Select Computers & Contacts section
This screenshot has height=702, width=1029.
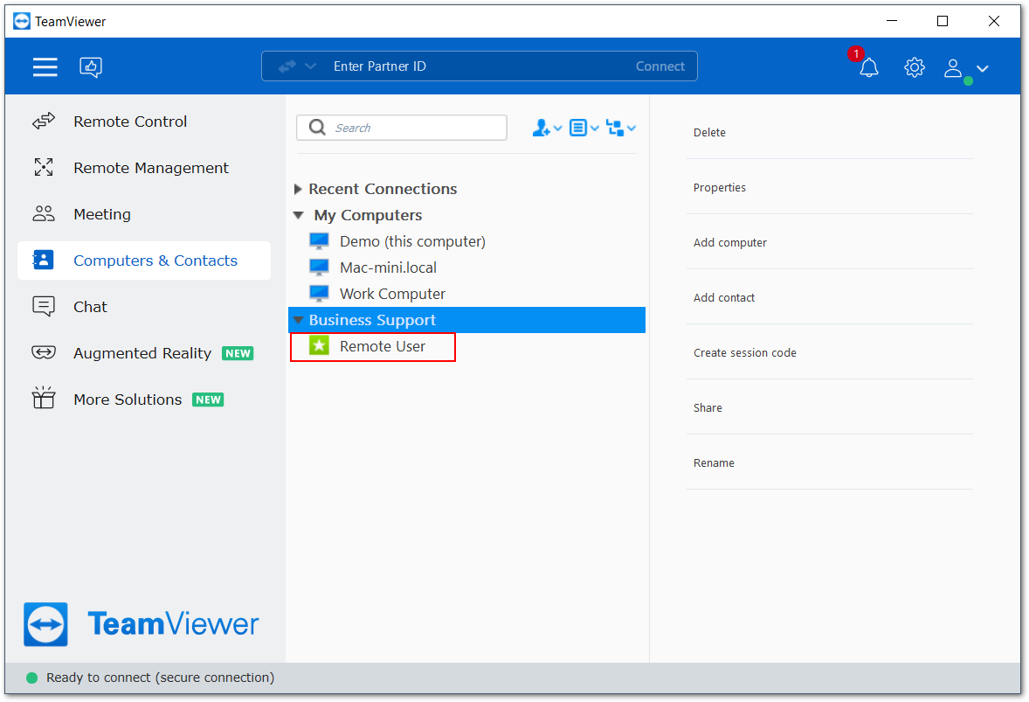(144, 261)
